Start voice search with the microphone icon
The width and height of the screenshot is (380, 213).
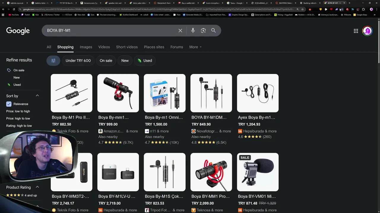pyautogui.click(x=193, y=30)
